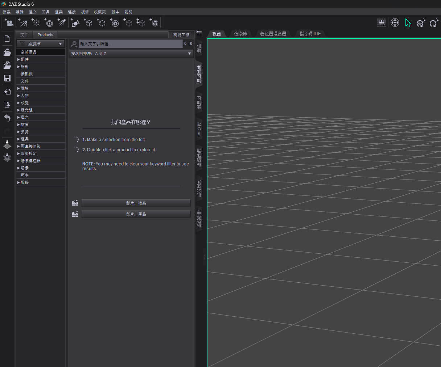Open the 無選擇 filter dropdown

(41, 44)
